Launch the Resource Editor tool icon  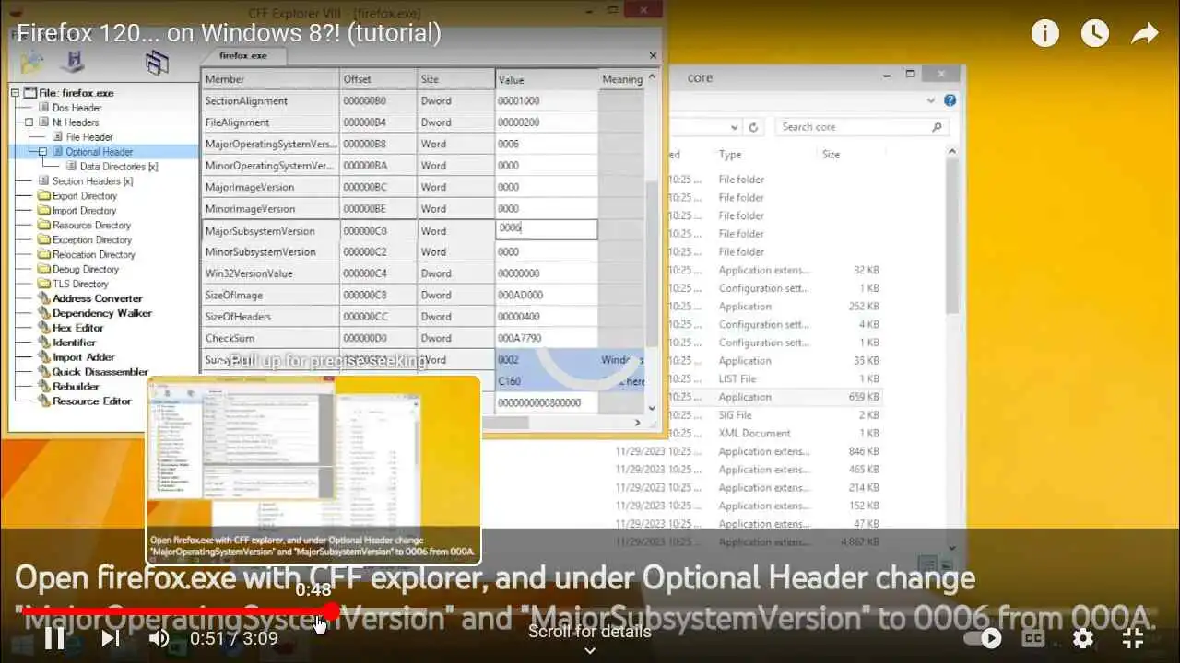pos(44,401)
